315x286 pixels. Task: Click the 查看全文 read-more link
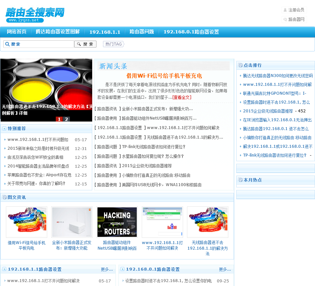(182, 98)
